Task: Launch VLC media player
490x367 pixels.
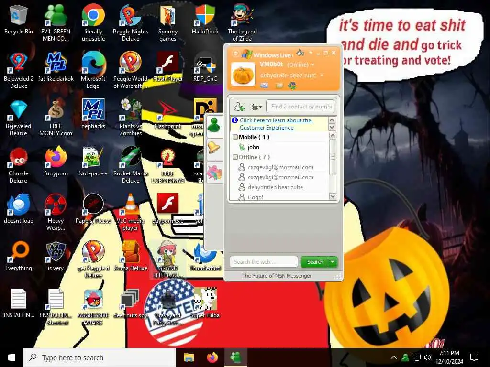Action: coord(131,213)
